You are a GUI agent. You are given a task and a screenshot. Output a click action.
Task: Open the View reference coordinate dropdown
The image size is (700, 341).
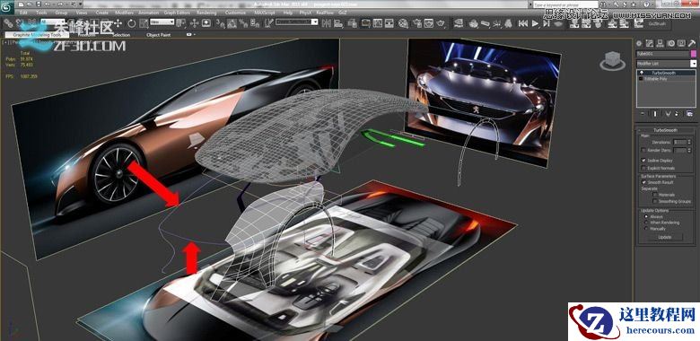(x=162, y=22)
